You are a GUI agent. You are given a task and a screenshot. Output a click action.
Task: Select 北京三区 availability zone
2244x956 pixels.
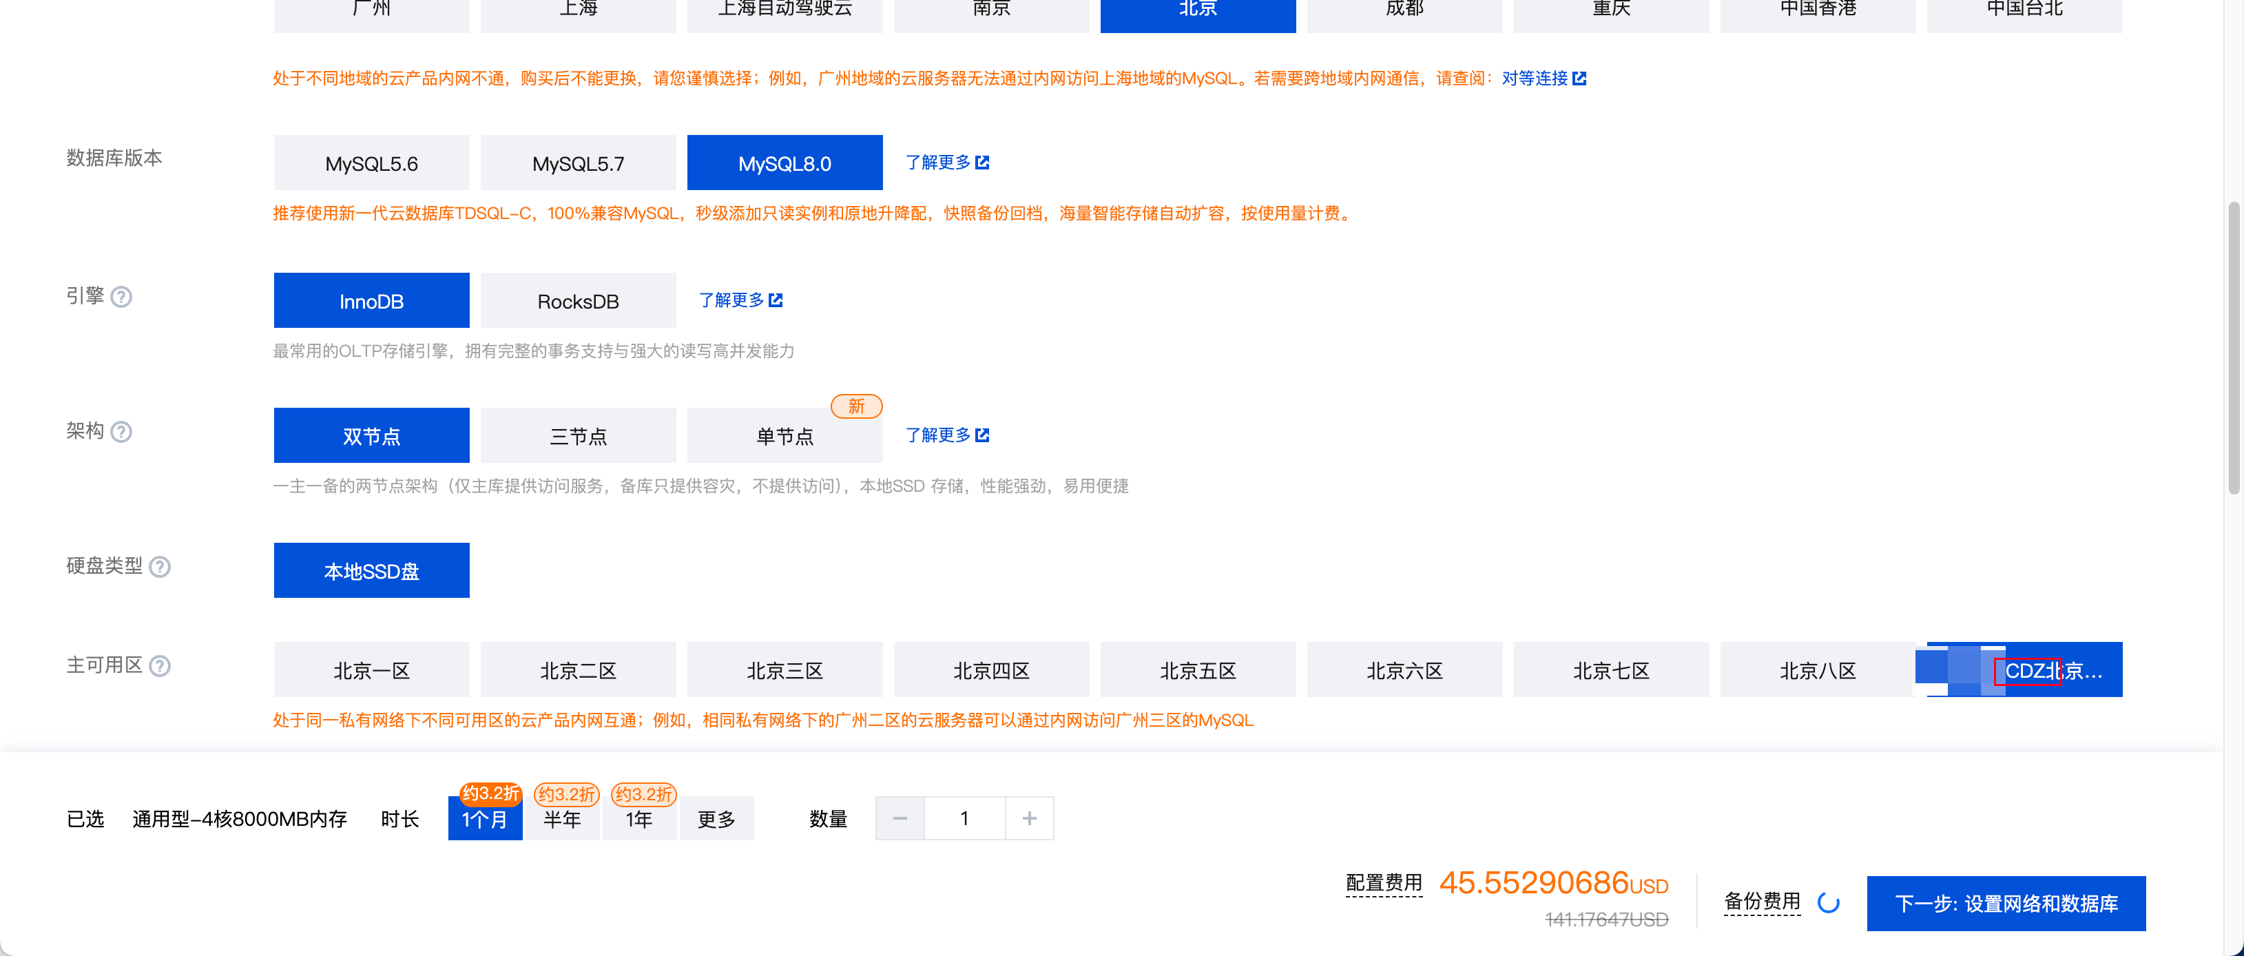pos(784,670)
